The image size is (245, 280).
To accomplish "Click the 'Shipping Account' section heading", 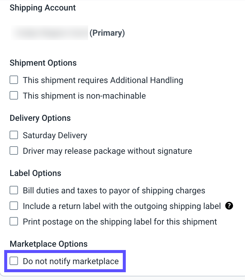I will pos(43,8).
